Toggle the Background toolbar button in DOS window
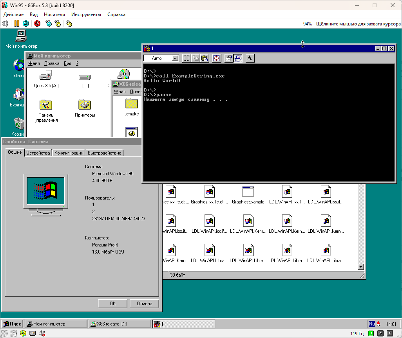The width and height of the screenshot is (402, 338). [238, 58]
